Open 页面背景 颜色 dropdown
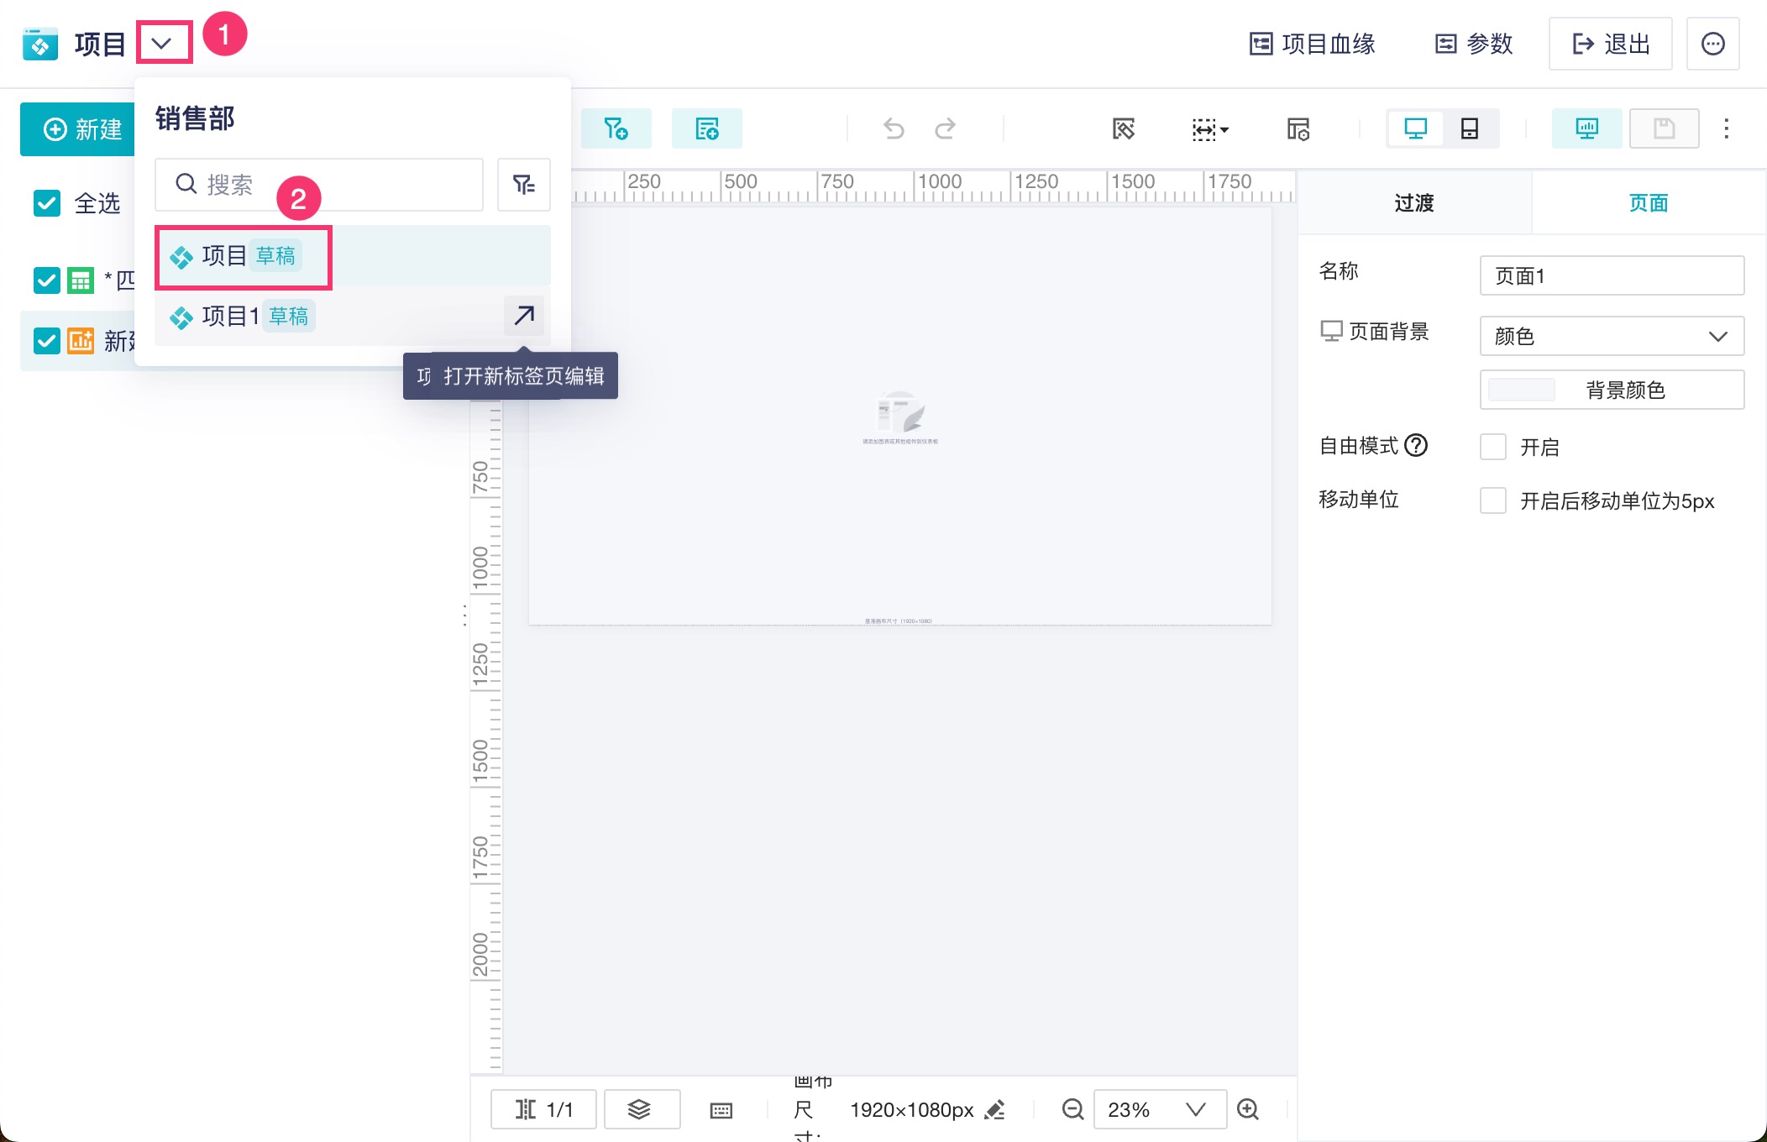 (x=1611, y=336)
